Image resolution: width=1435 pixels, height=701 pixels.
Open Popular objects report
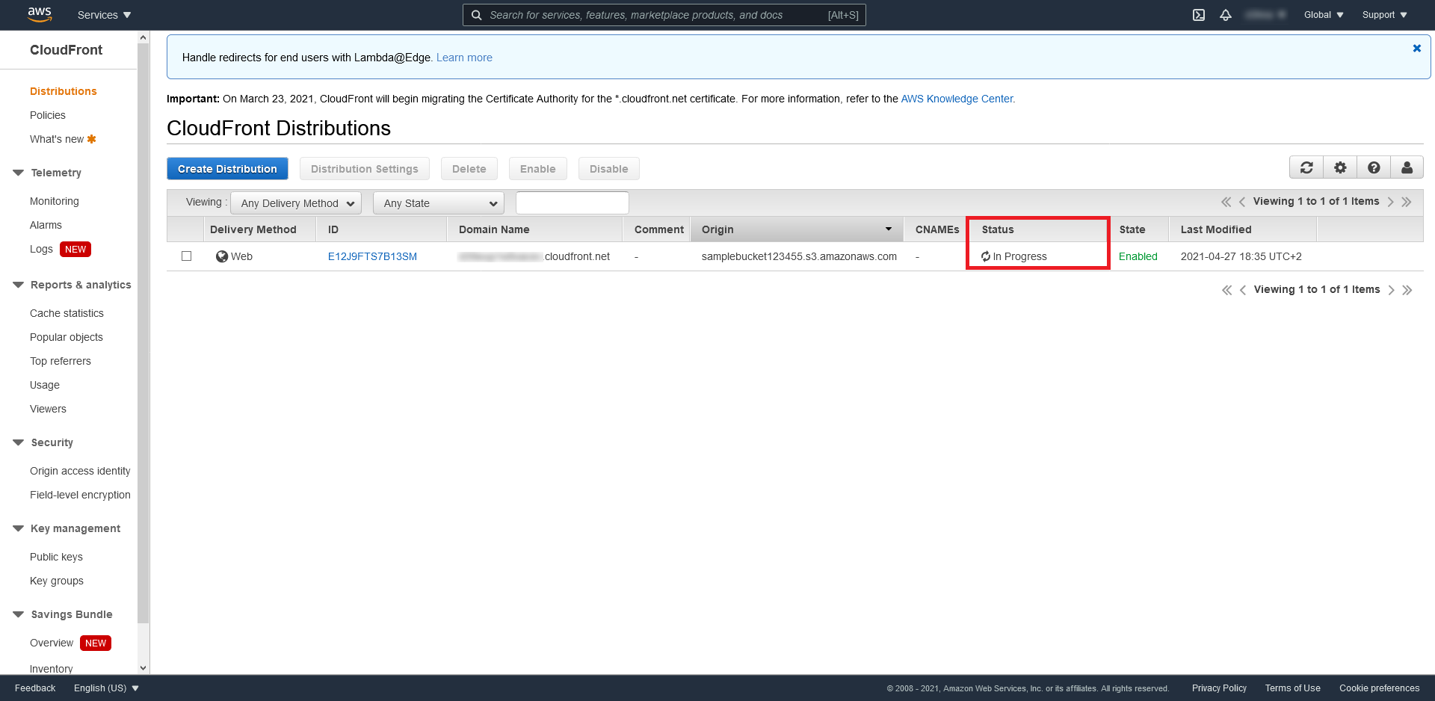[67, 337]
